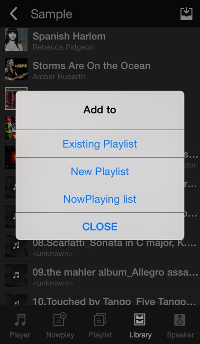This screenshot has height=344, width=200.
Task: Select 09.the mahler album_Allegro track
Action: [100, 277]
